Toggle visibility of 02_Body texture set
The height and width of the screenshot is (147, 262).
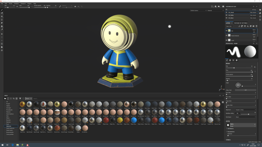pos(227,15)
